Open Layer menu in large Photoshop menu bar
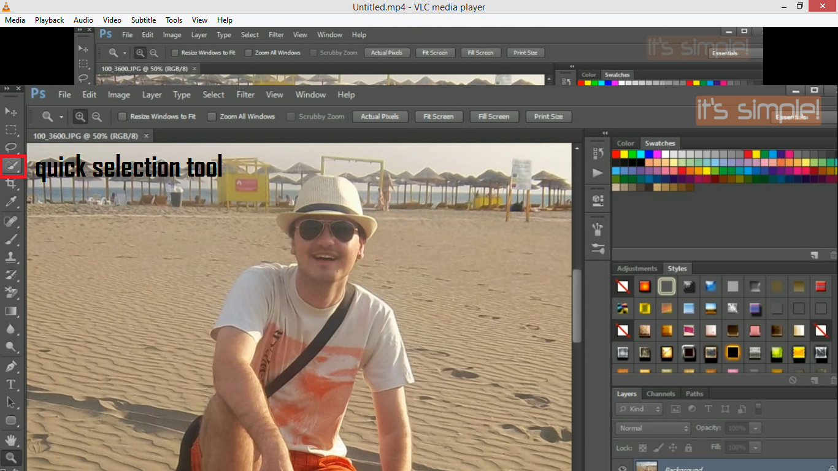 point(152,95)
